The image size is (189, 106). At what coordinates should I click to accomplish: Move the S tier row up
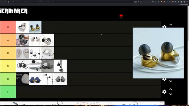171,25
